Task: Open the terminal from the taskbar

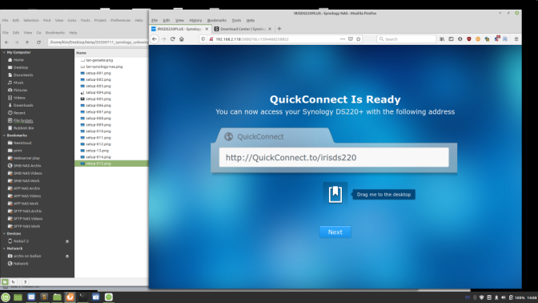Action: point(82,297)
